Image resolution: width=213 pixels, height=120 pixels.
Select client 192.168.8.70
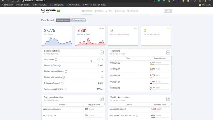coord(115,88)
